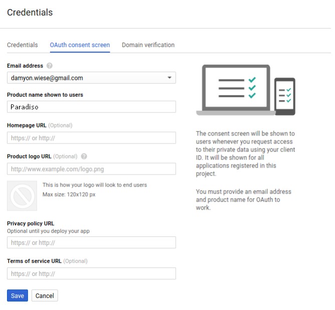Click the Product name field containing Paradiso
This screenshot has height=310, width=335.
pyautogui.click(x=91, y=107)
